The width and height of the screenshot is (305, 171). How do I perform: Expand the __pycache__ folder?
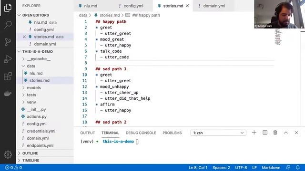39,59
